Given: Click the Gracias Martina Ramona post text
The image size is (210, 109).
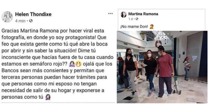Looking at the screenshot, I should point(57,64).
